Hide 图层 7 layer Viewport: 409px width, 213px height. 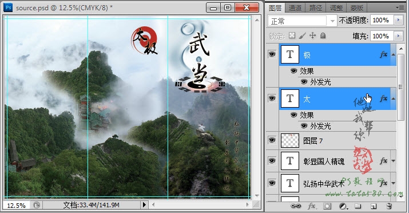(272, 140)
